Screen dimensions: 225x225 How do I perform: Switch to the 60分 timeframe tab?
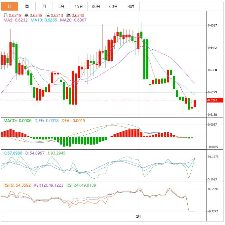tap(113, 7)
